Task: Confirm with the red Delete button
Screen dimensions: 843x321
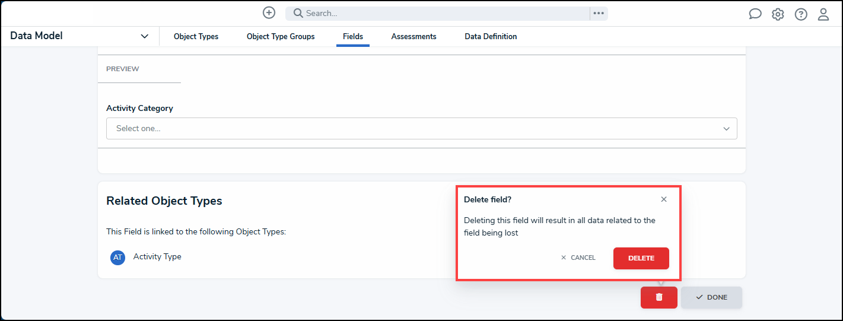Action: [641, 258]
